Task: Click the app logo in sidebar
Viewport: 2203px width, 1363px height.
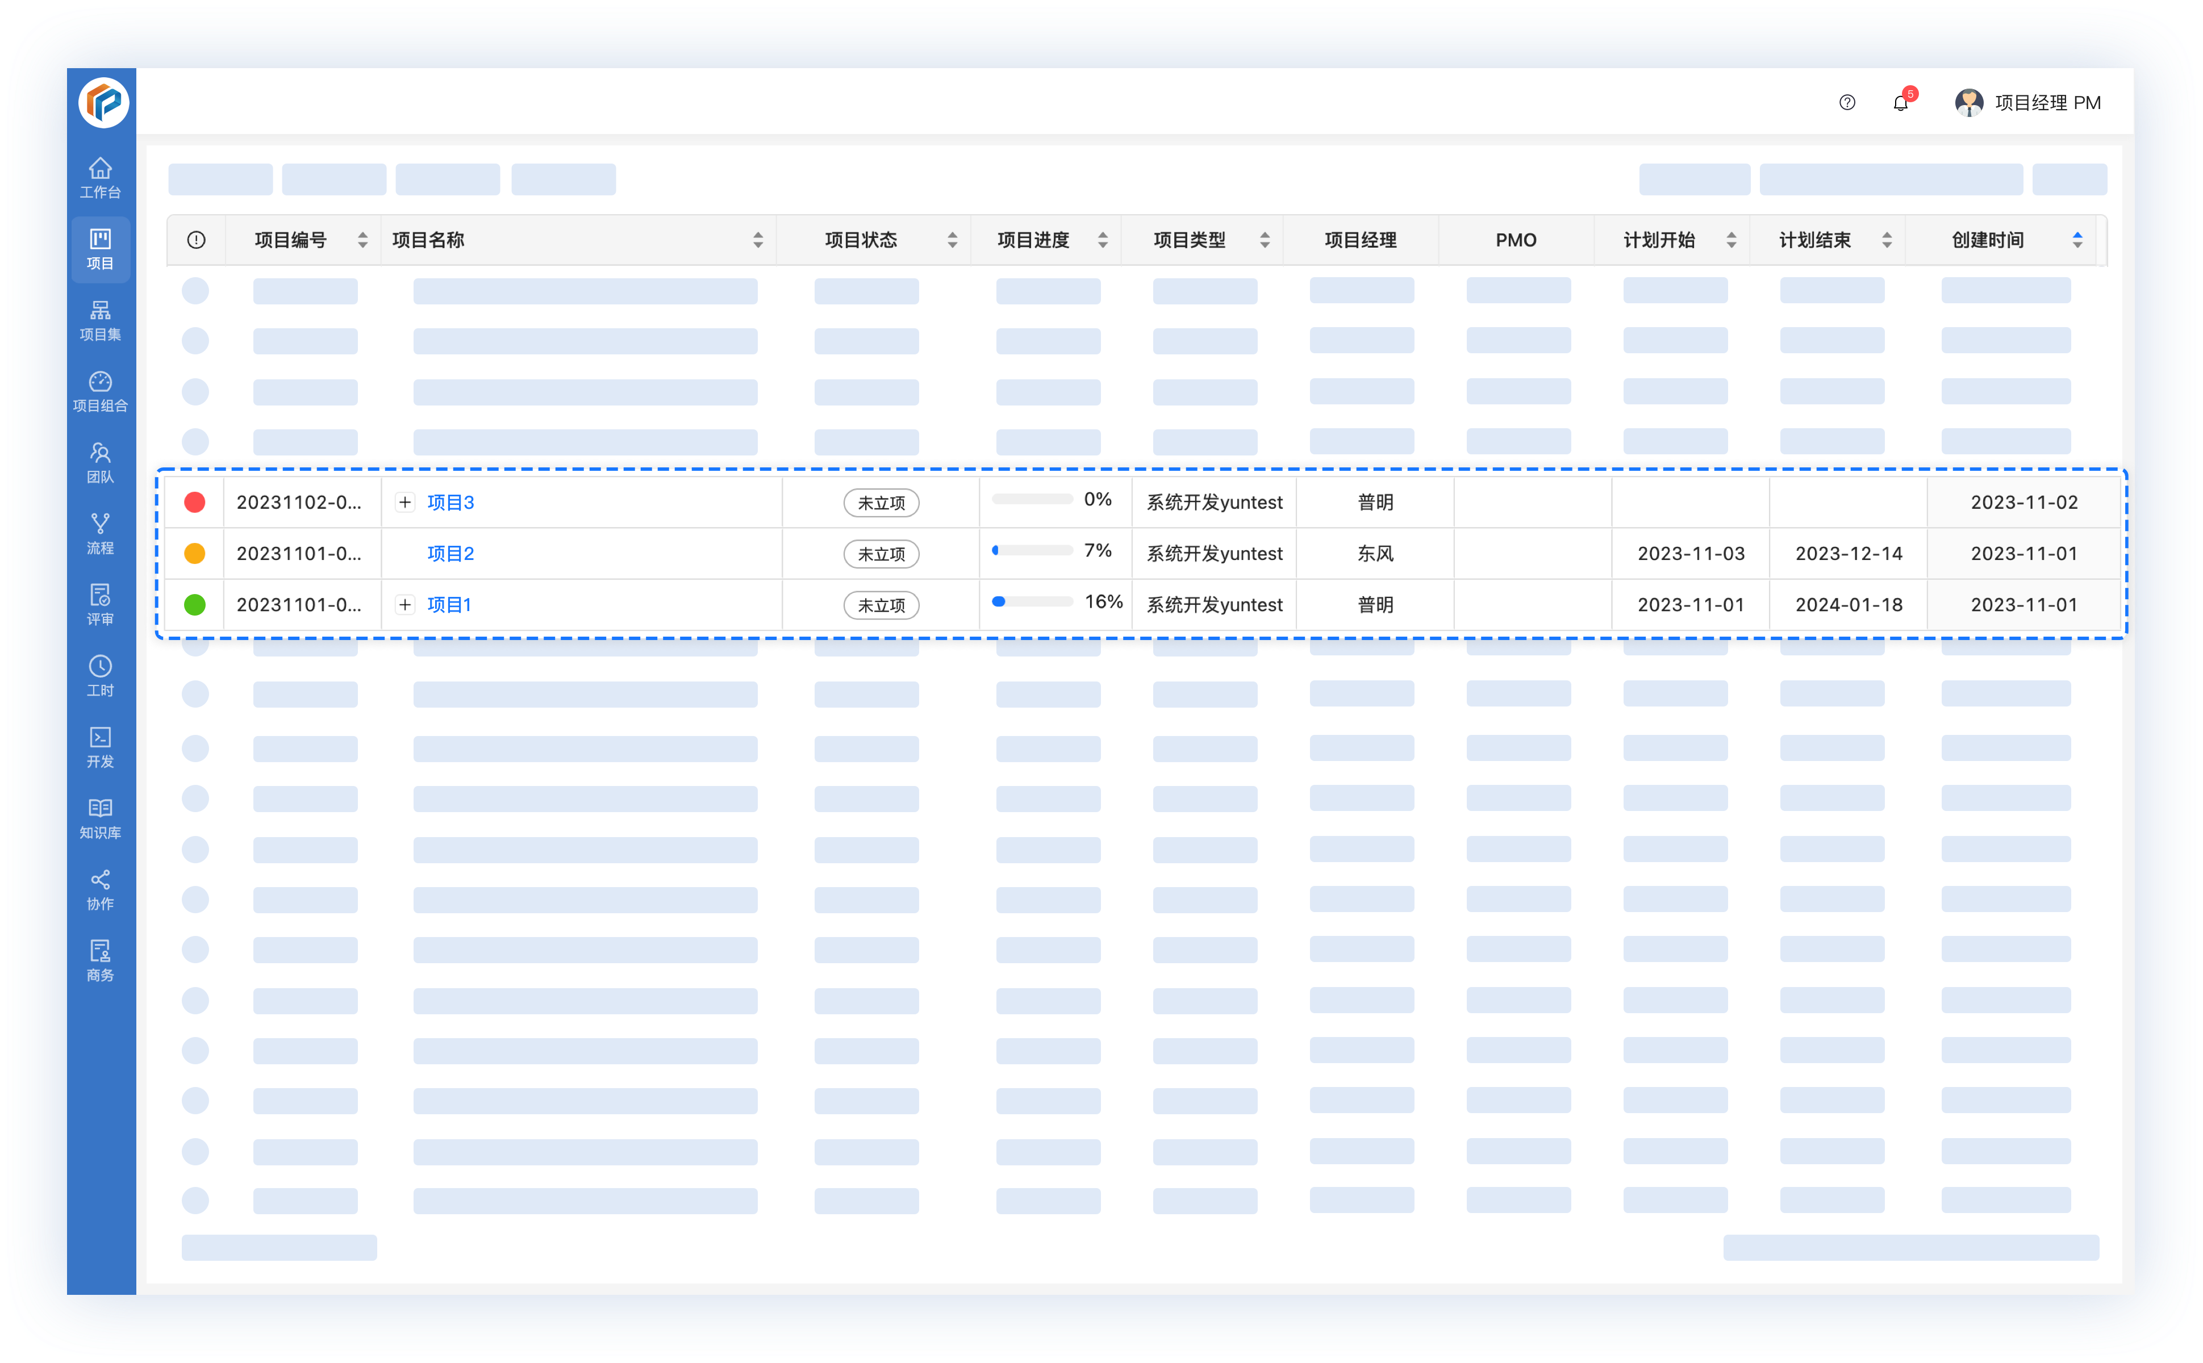Action: point(103,102)
